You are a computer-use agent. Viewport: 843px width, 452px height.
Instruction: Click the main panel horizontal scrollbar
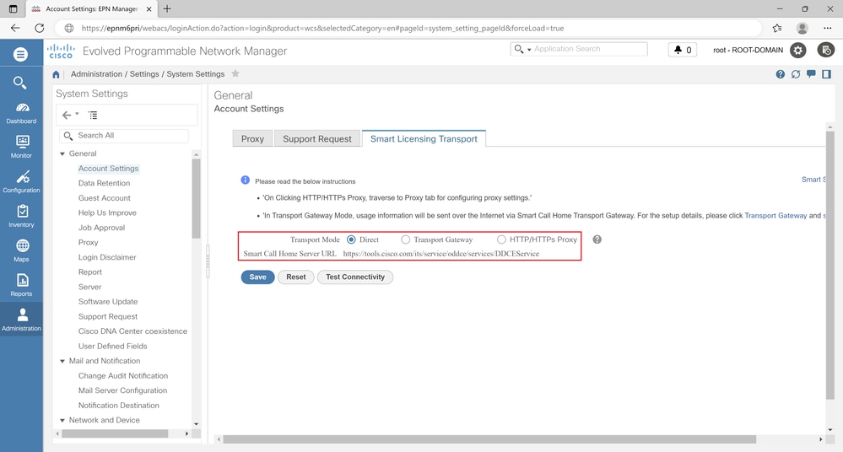point(489,439)
